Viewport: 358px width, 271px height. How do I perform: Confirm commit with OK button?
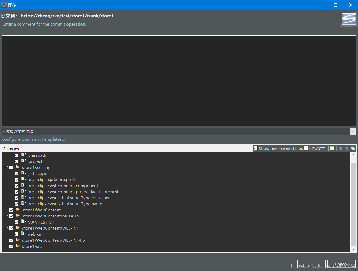[311, 264]
